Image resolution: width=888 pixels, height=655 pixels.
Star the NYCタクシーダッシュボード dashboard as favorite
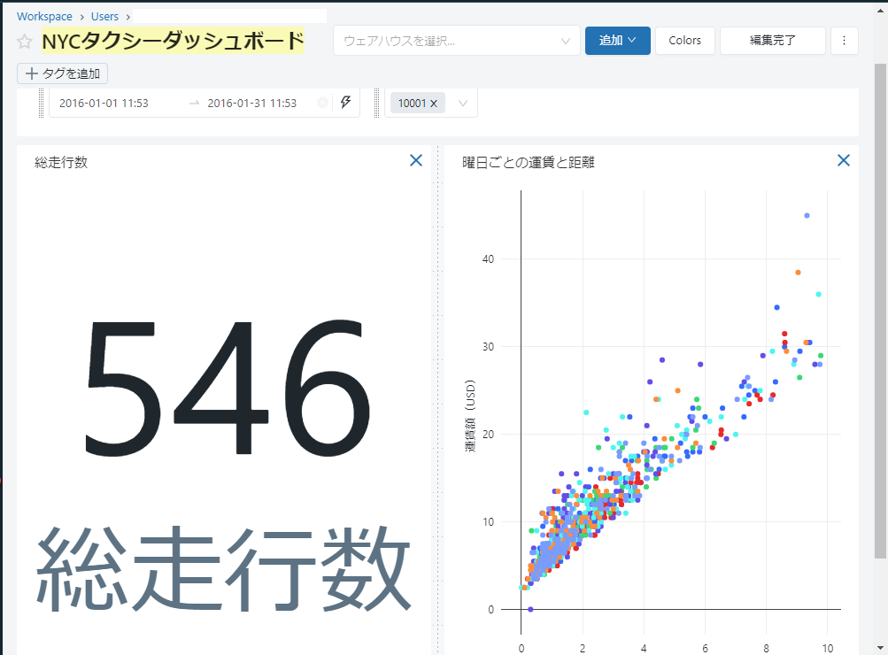tap(25, 42)
